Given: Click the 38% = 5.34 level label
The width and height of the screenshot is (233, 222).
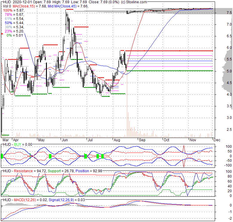Looking at the screenshot, I should [14, 27].
